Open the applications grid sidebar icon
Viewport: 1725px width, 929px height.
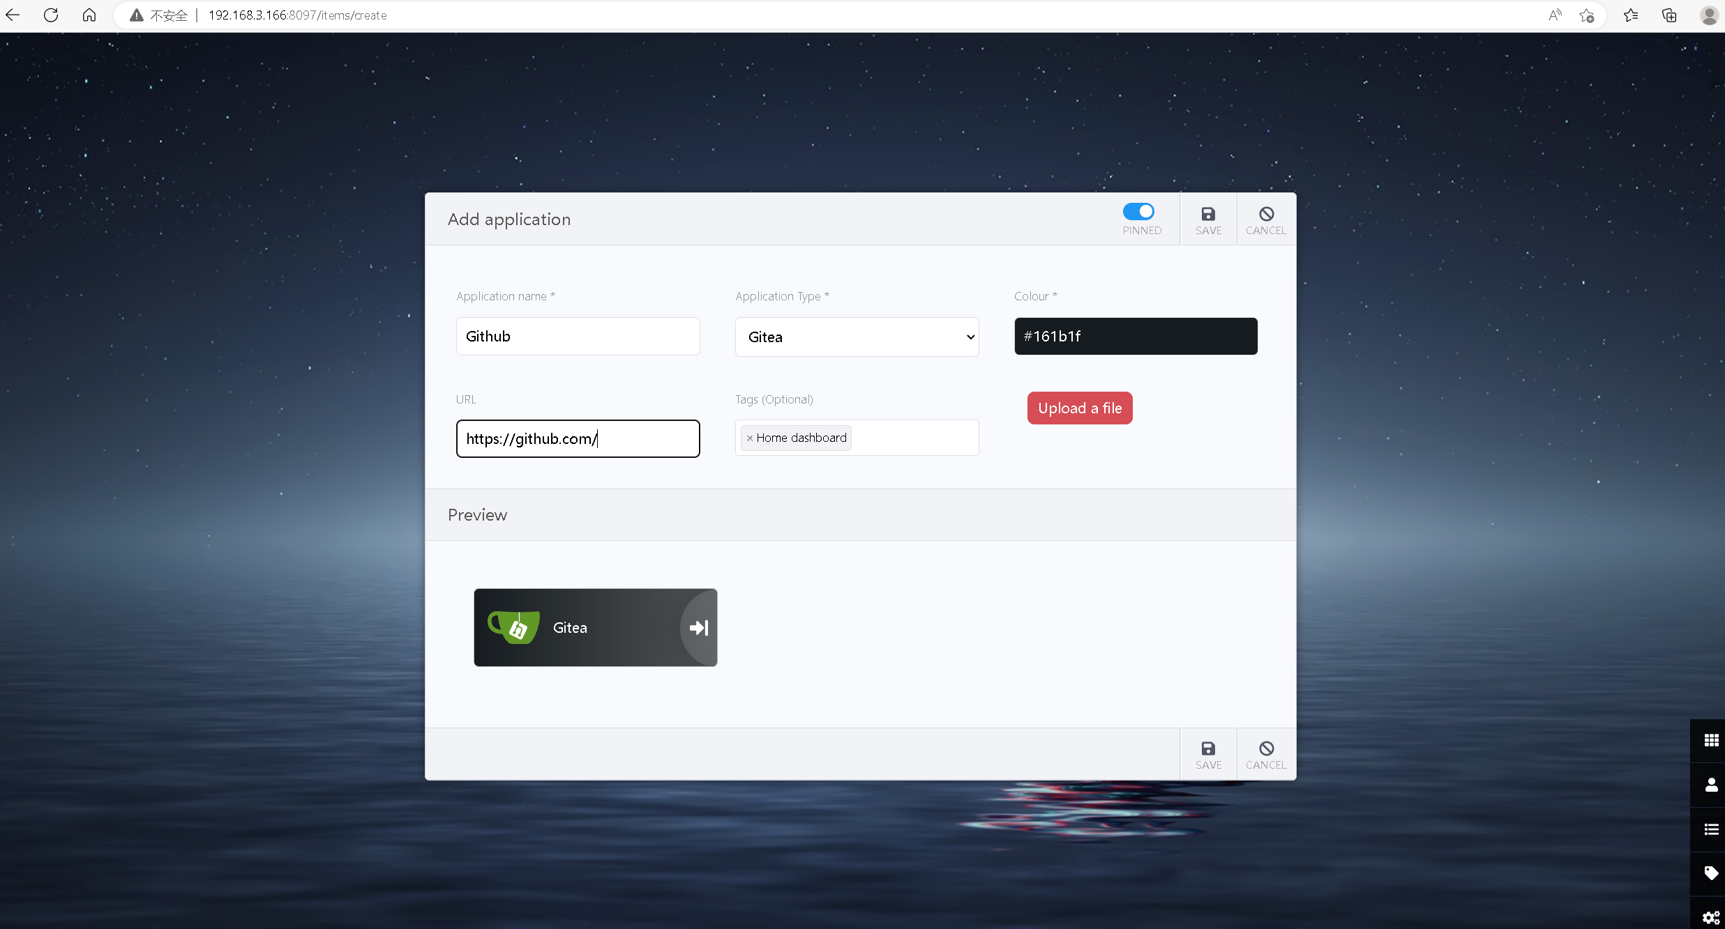[1710, 740]
